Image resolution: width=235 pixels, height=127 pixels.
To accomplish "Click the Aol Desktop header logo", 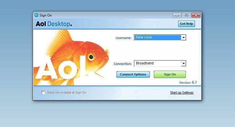I will click(x=54, y=24).
